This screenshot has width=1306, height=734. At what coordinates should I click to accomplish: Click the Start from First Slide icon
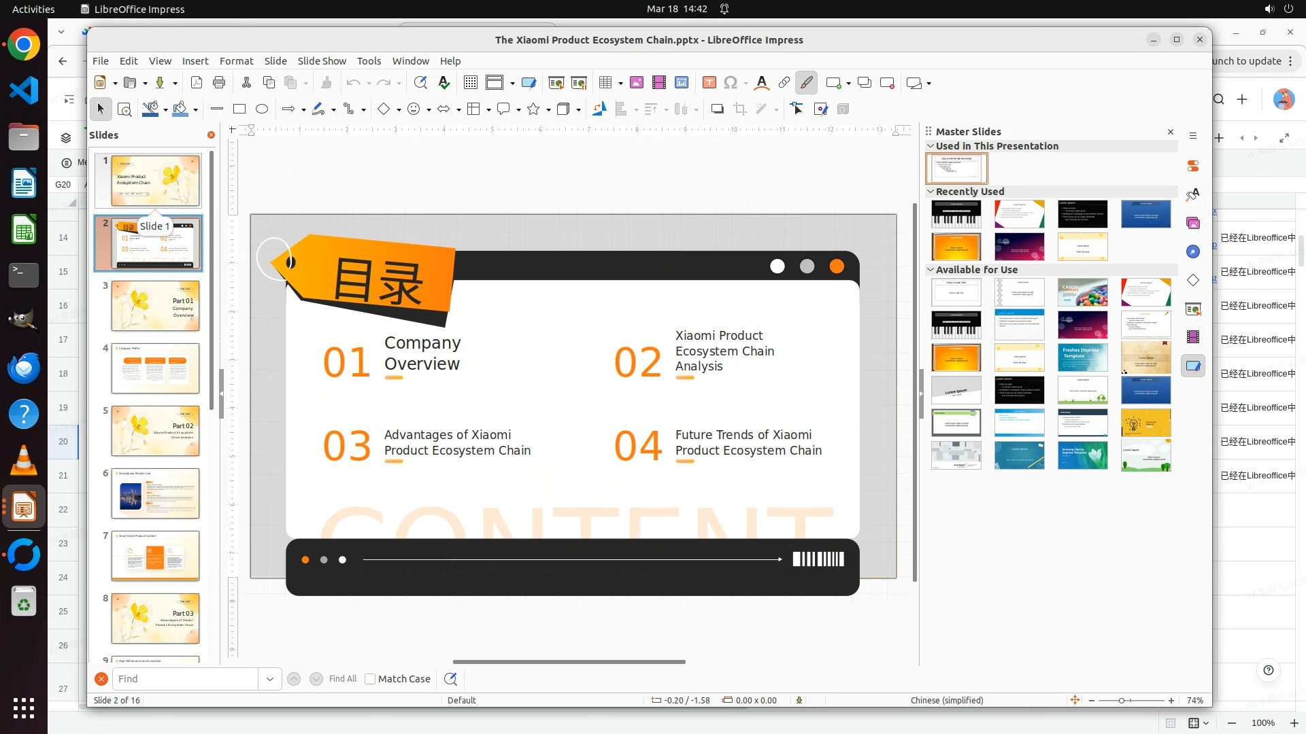point(556,83)
